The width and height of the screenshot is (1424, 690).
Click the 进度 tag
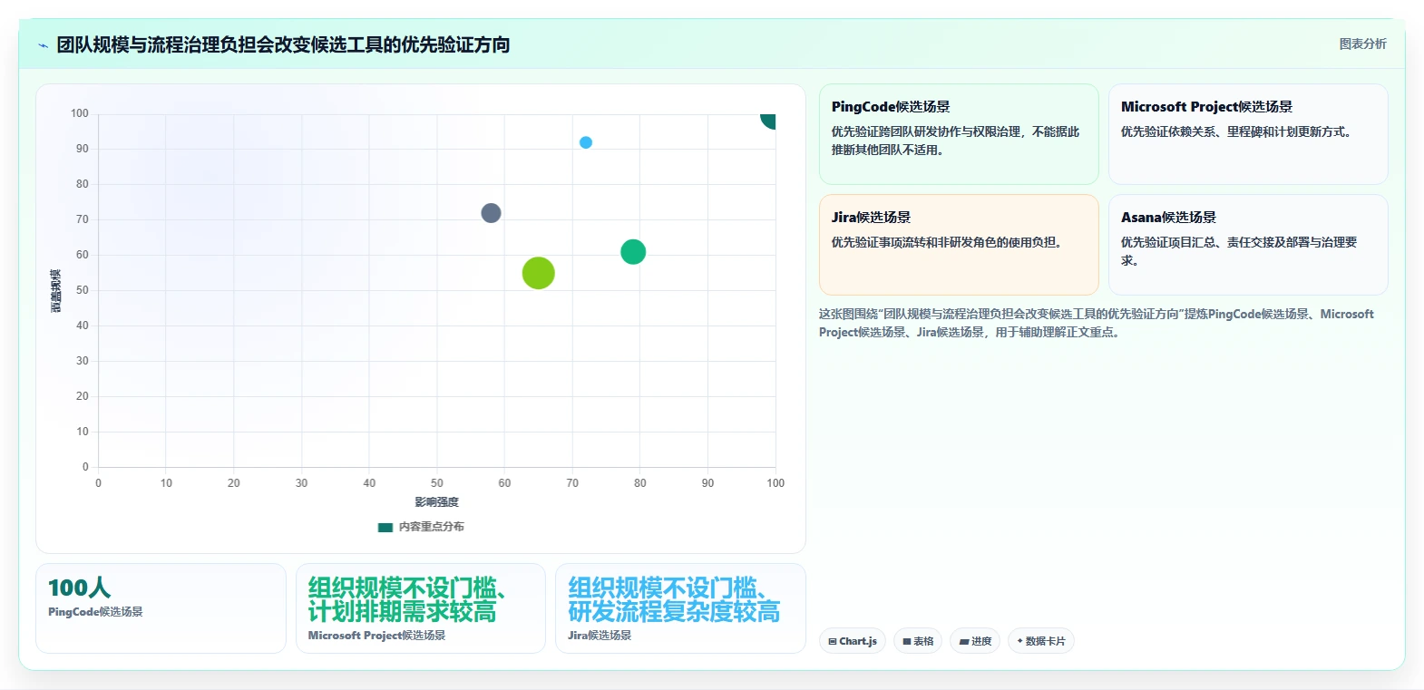point(975,641)
